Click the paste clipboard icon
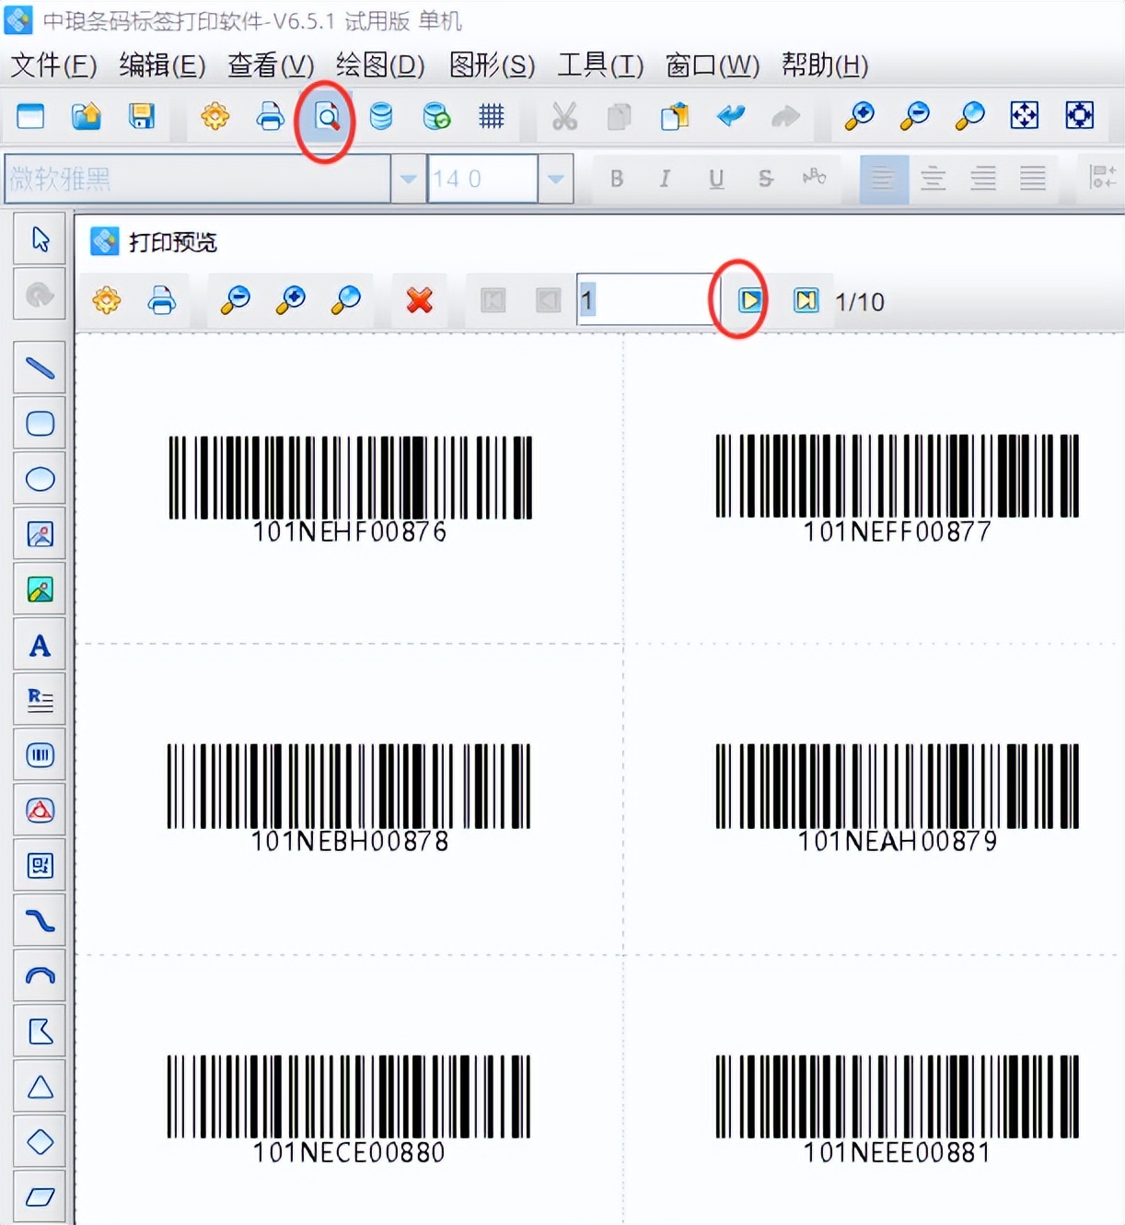This screenshot has height=1225, width=1125. coord(675,116)
